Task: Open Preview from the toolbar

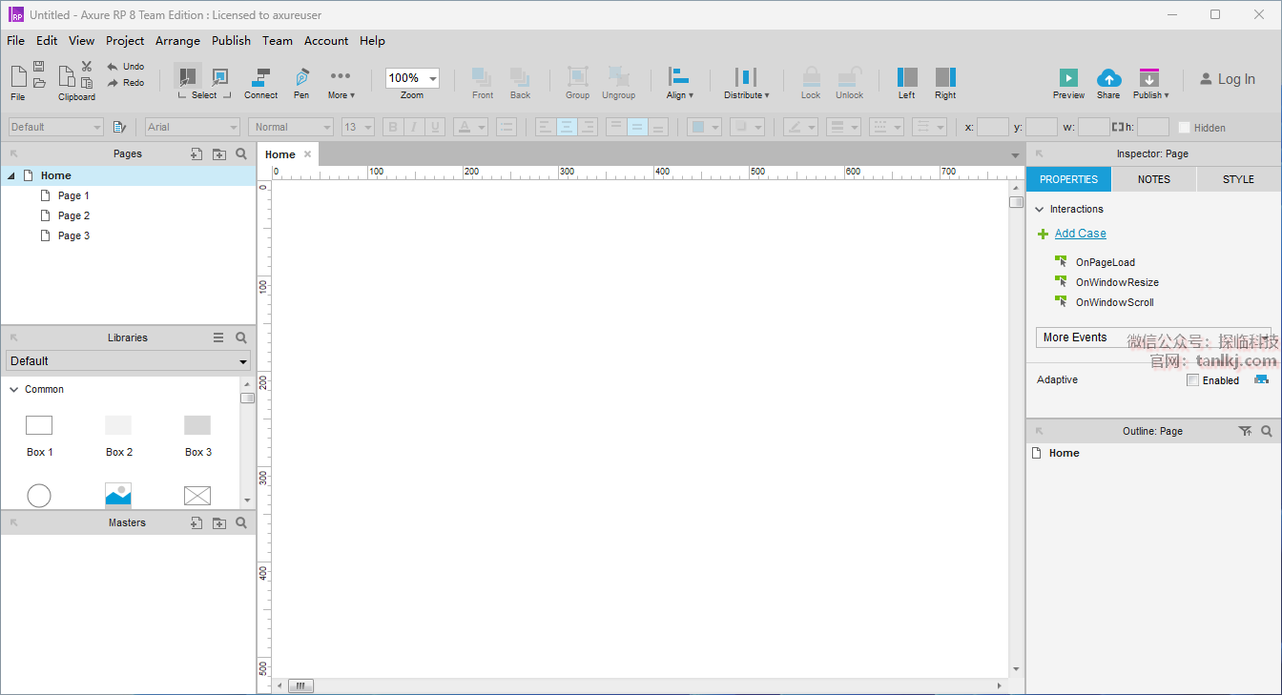Action: pos(1068,78)
